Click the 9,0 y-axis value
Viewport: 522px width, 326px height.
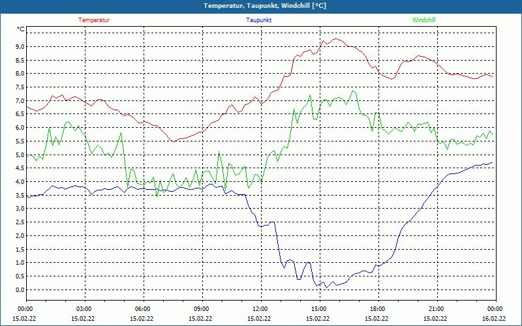point(20,46)
